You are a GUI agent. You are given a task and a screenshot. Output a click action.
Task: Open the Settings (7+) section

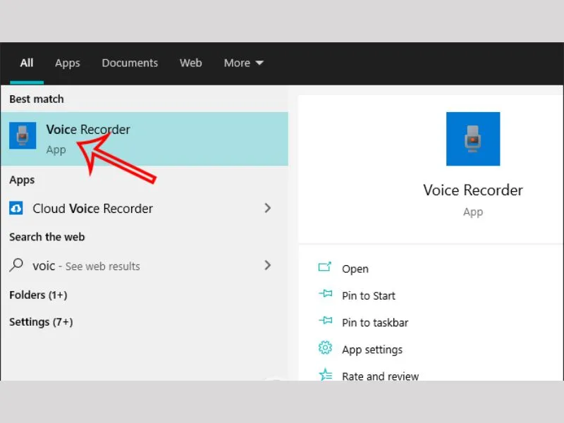41,322
